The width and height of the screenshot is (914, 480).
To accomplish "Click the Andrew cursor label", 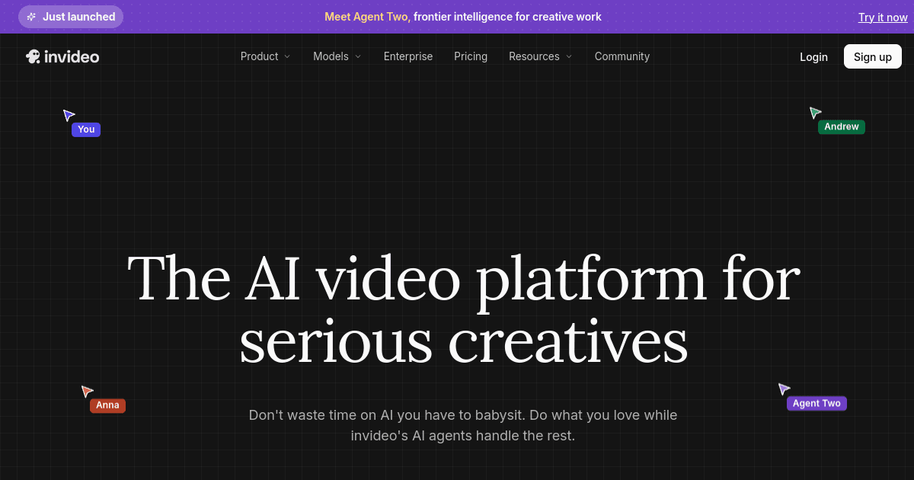I will [x=842, y=126].
